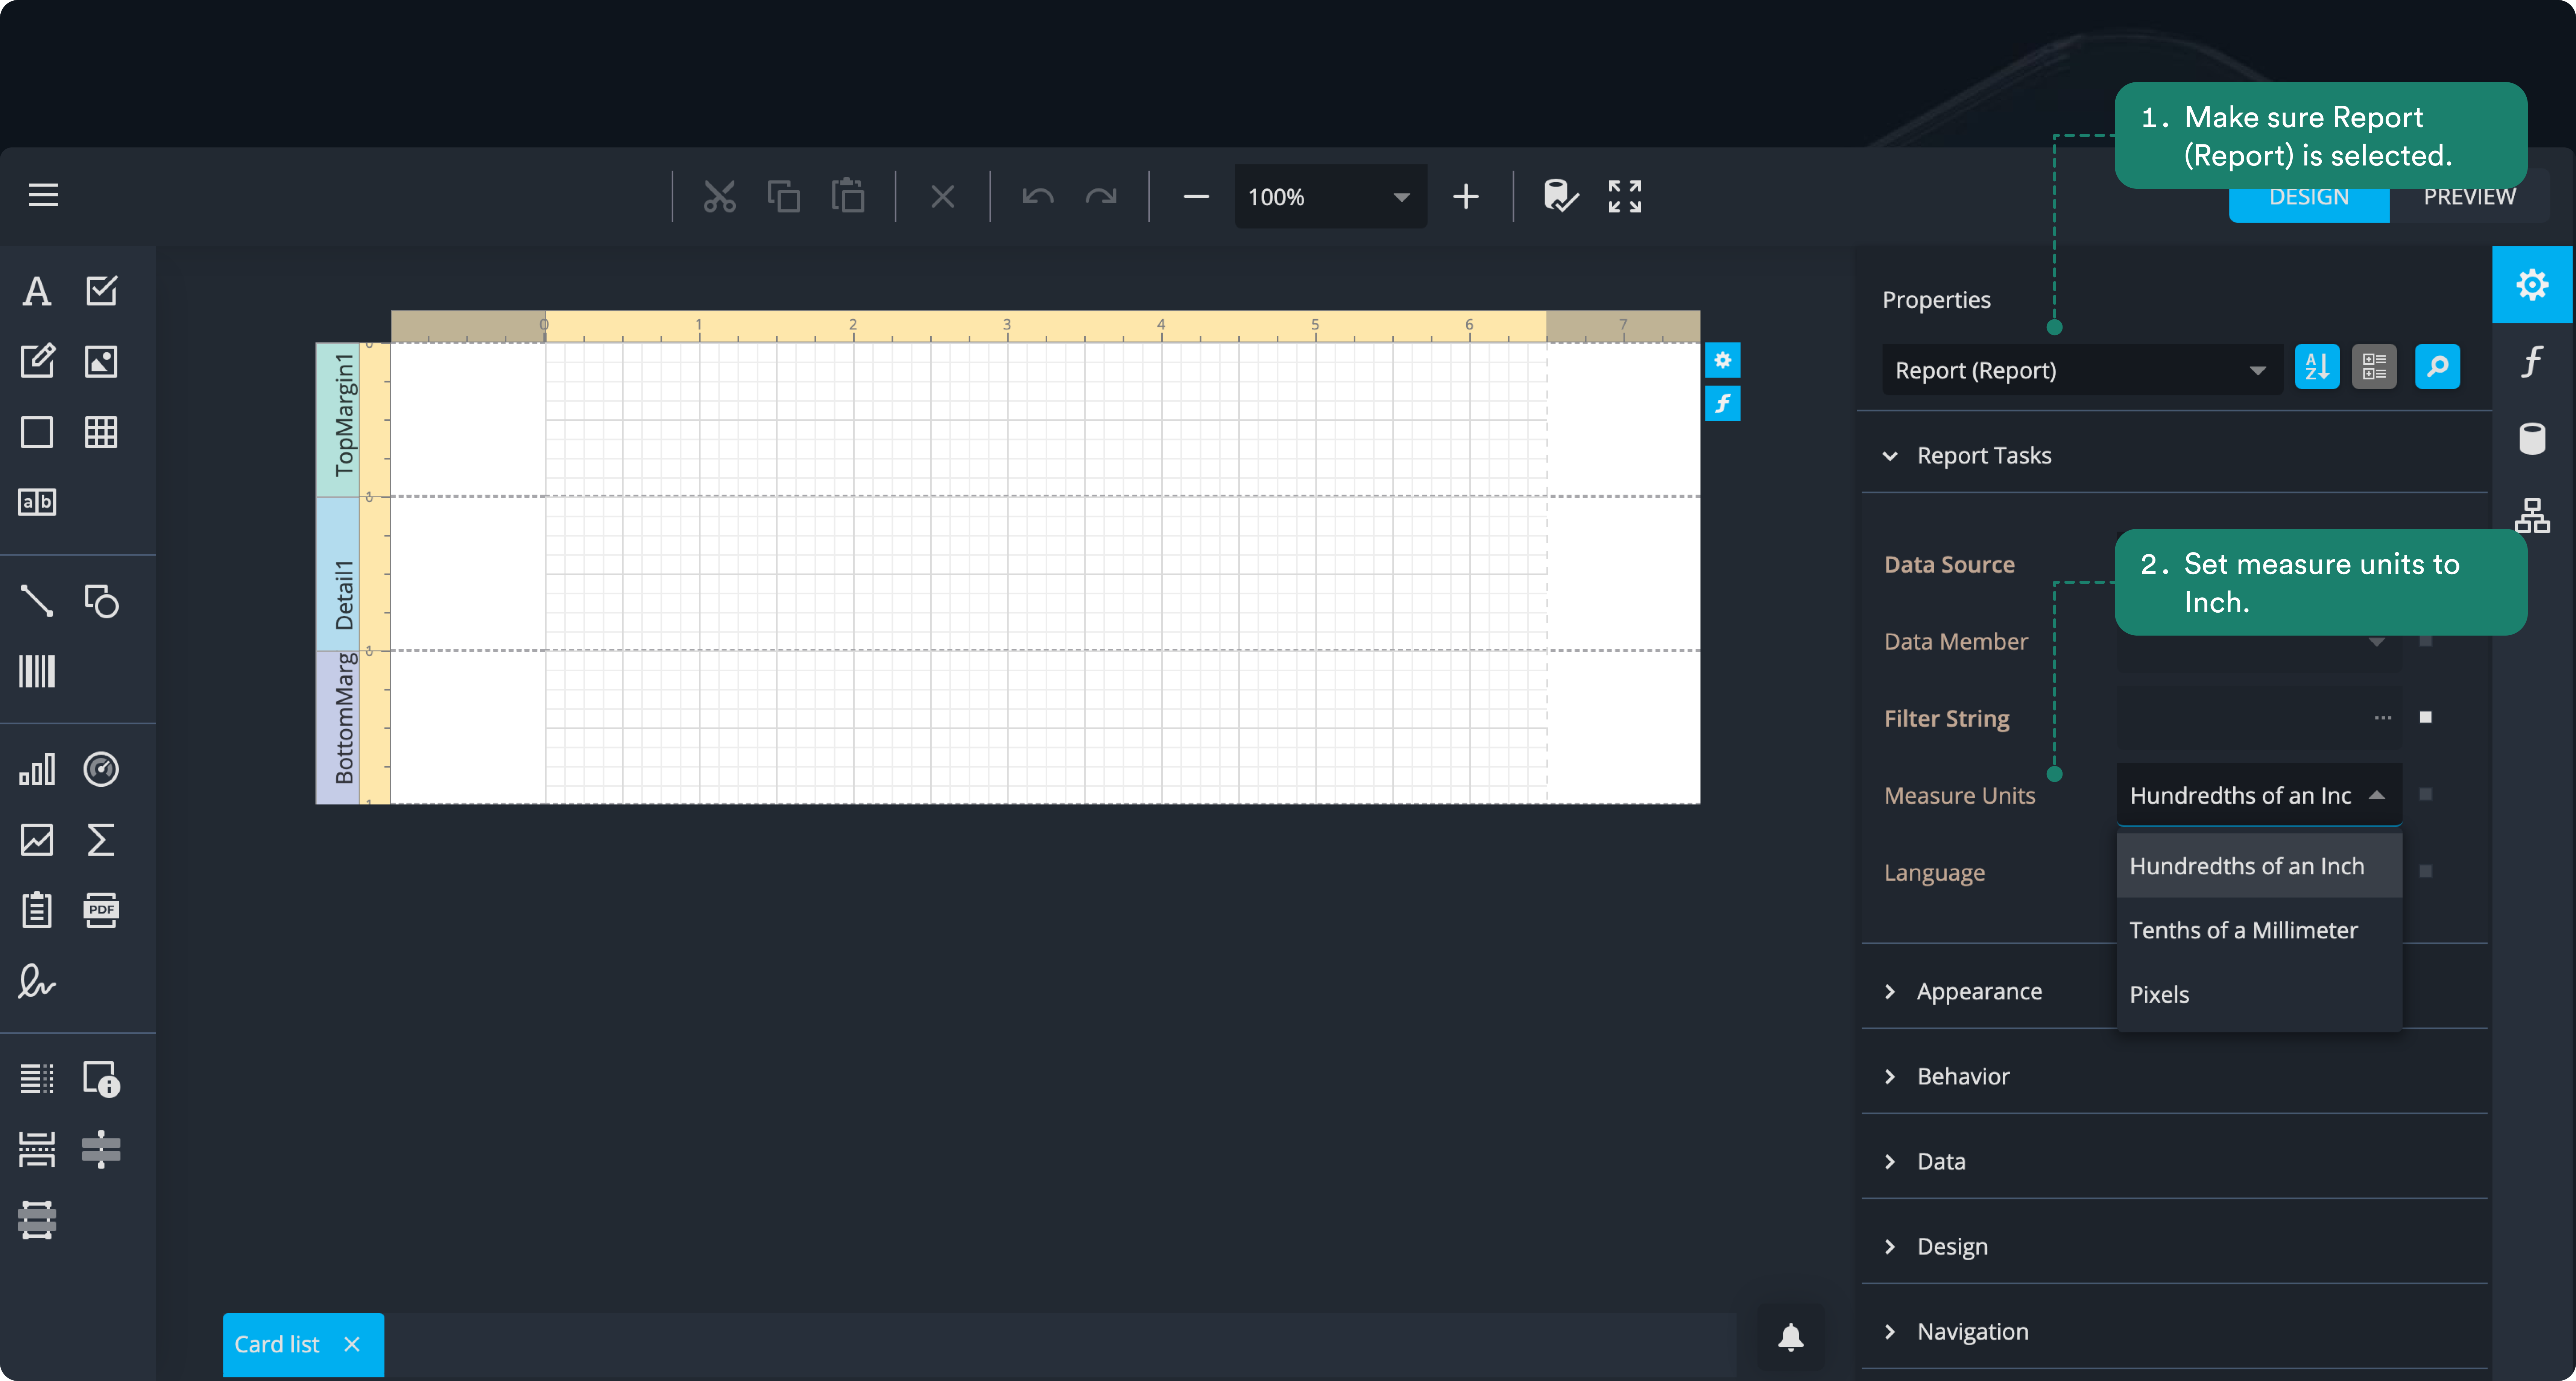The width and height of the screenshot is (2576, 1381).
Task: Collapse the Report Tasks section
Action: tap(1890, 456)
